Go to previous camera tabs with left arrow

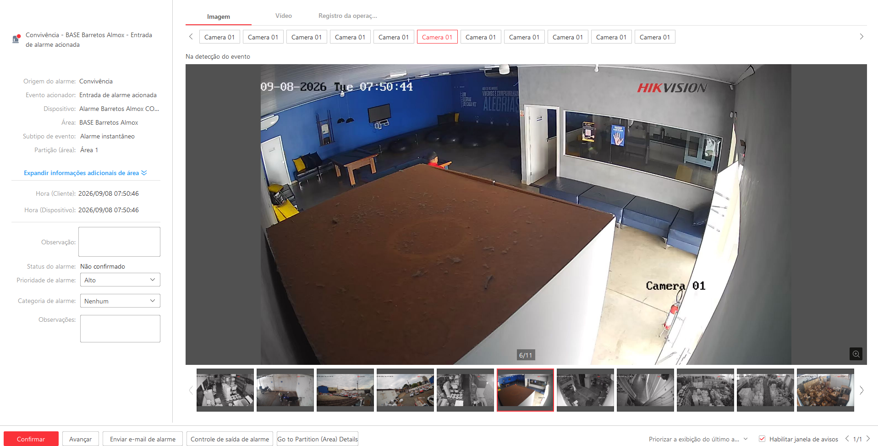point(191,37)
